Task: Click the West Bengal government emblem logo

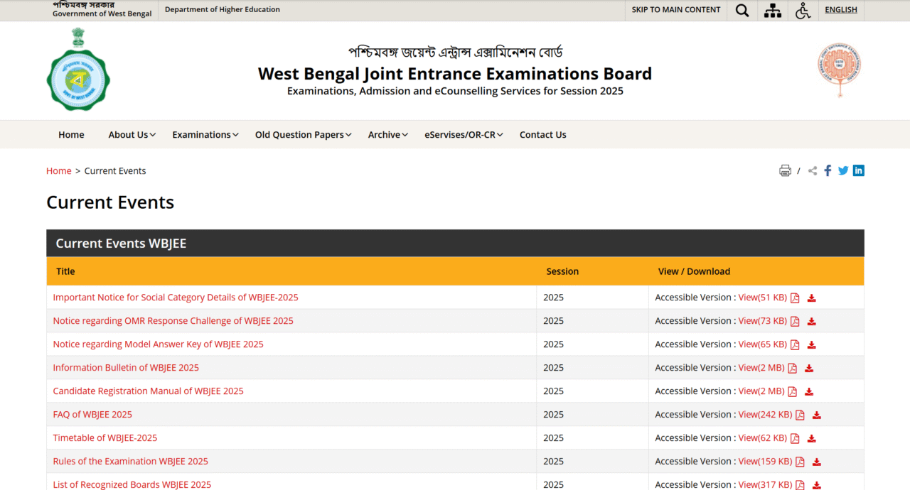Action: [78, 70]
